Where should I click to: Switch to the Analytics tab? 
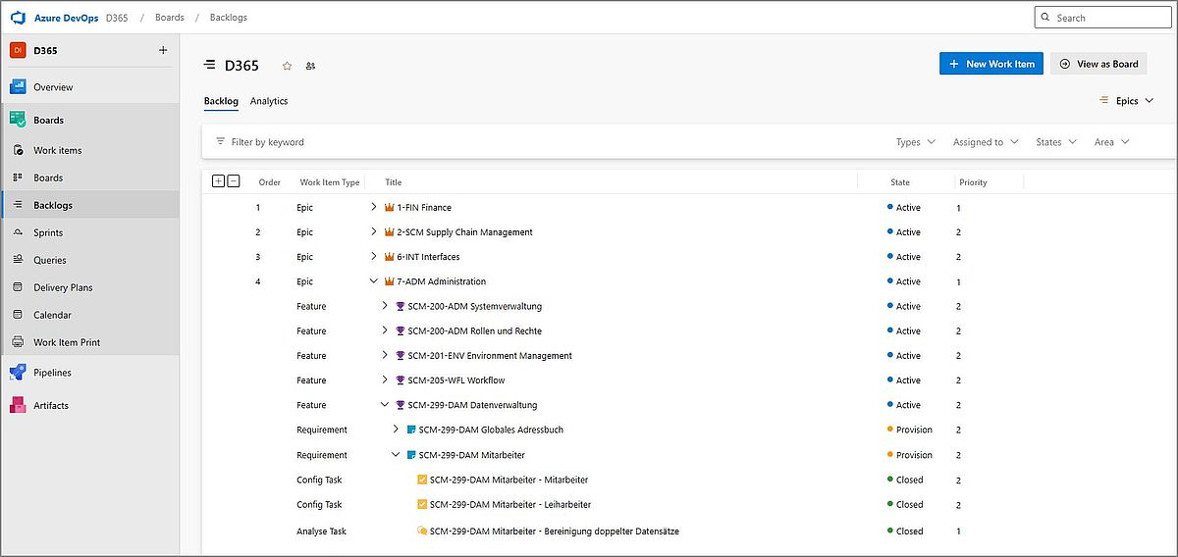[269, 101]
